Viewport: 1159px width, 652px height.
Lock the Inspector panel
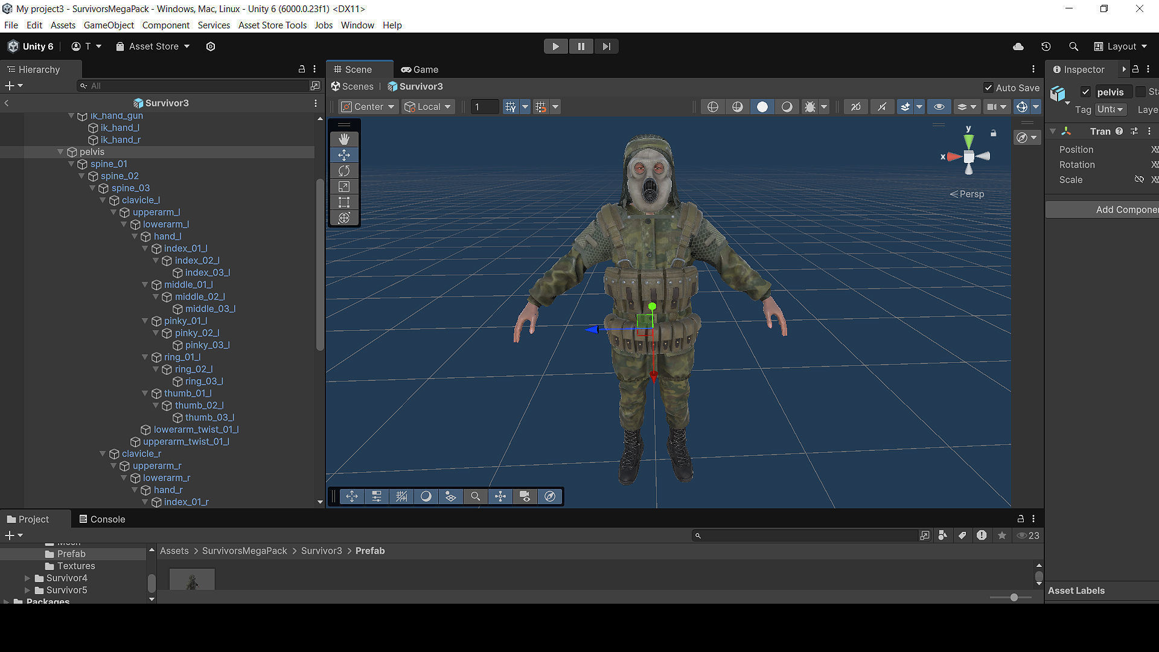tap(1135, 69)
